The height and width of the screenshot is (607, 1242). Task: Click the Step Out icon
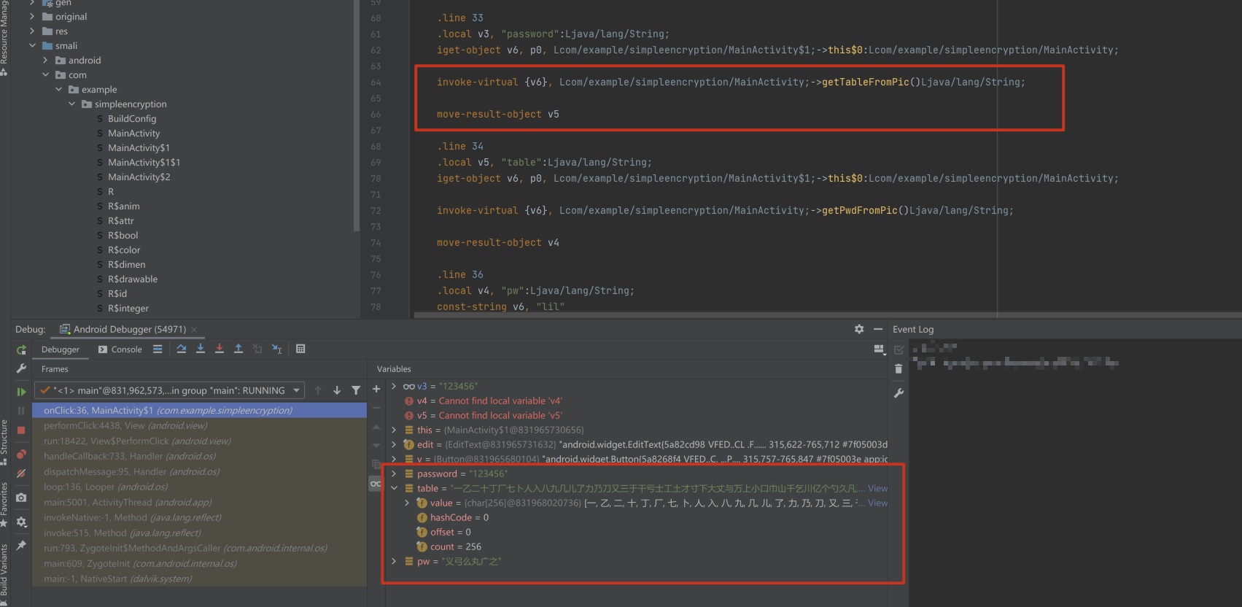click(238, 349)
